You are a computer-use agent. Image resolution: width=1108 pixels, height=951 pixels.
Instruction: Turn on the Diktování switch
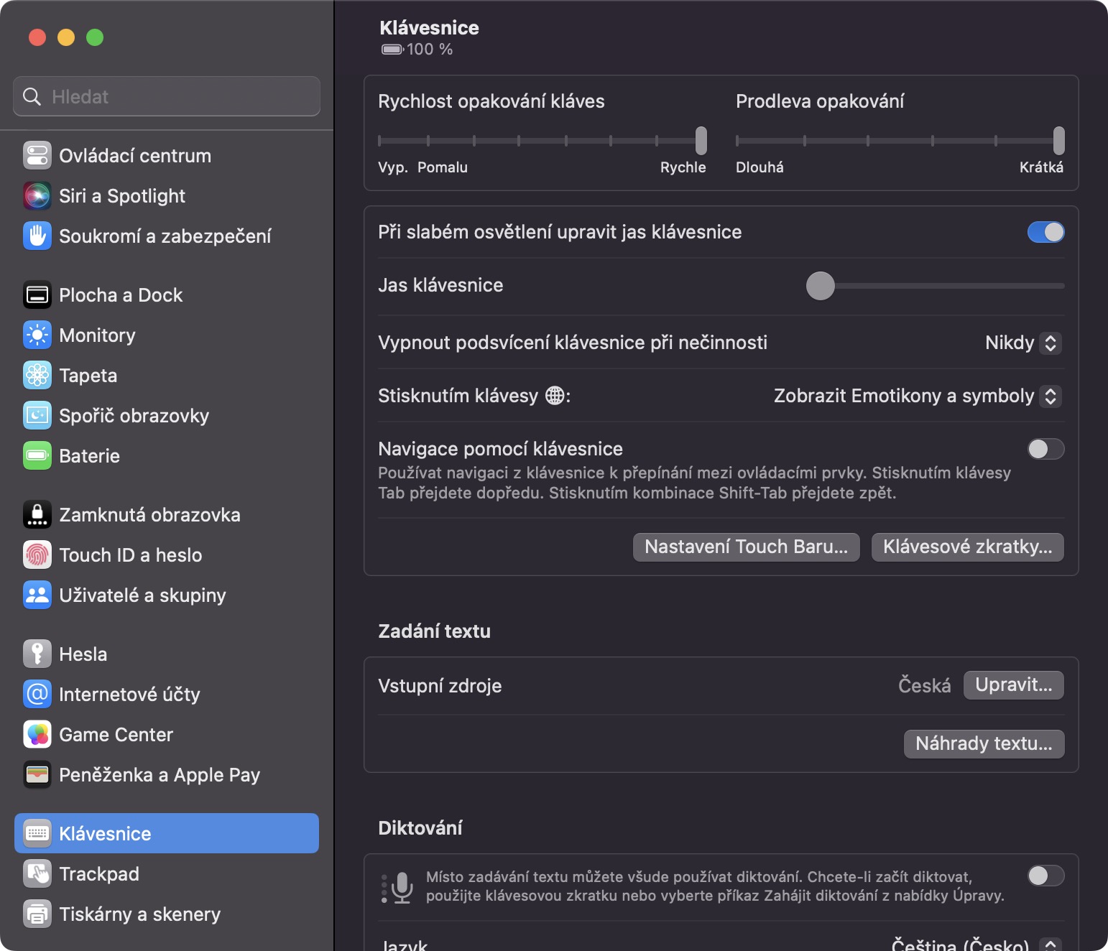(1045, 876)
